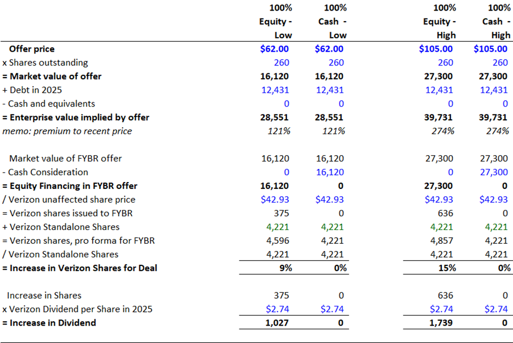Click the "Enterprise value implied by offer" label

pos(75,118)
